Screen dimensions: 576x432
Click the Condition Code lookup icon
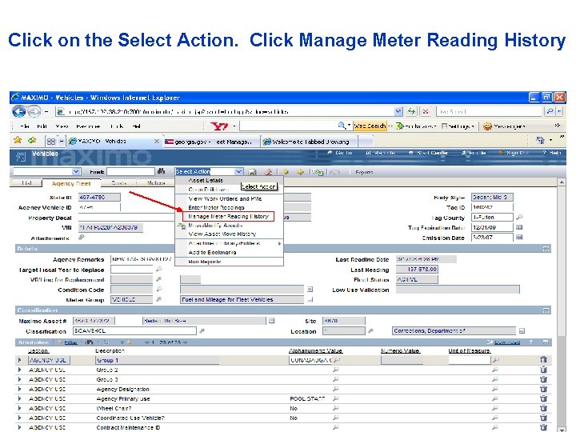tap(158, 289)
